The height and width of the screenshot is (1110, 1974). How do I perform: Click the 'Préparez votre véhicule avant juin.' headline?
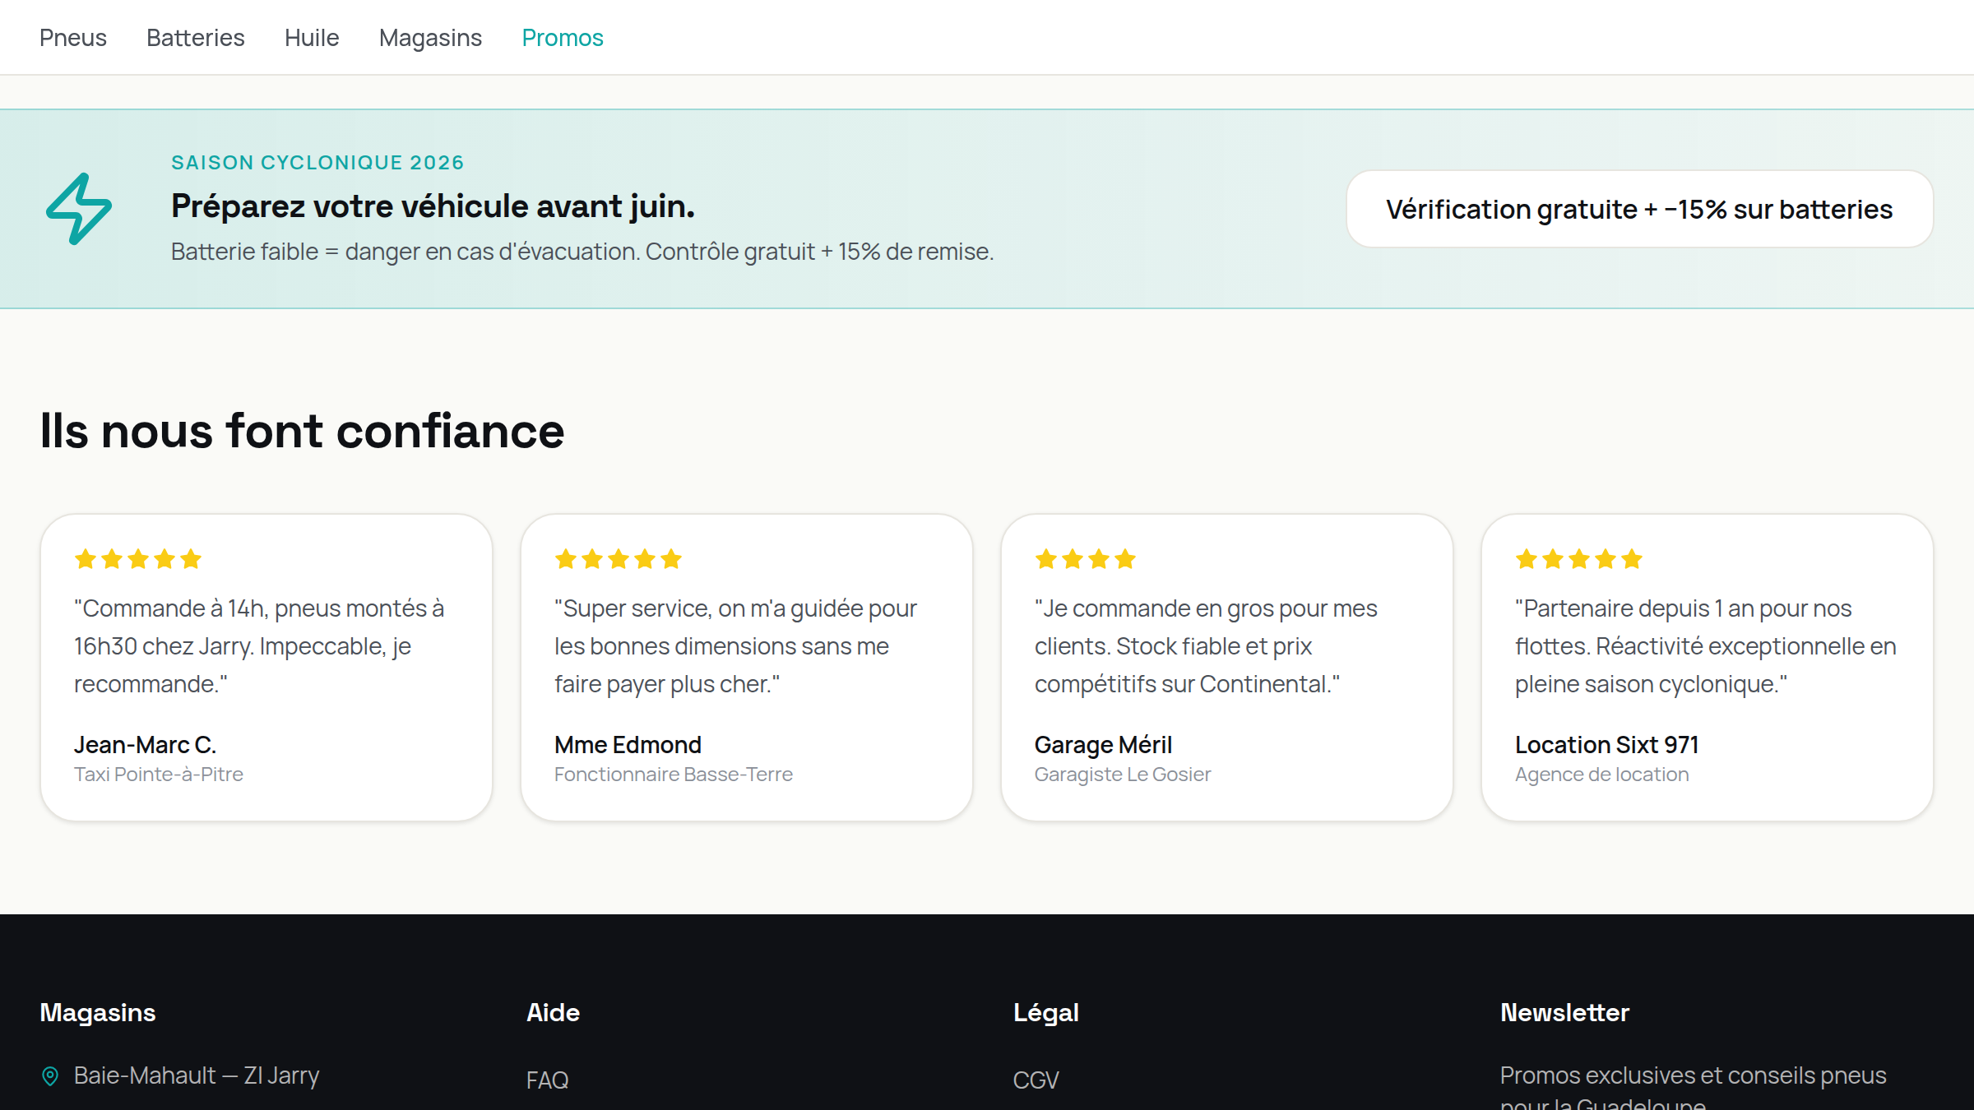433,206
